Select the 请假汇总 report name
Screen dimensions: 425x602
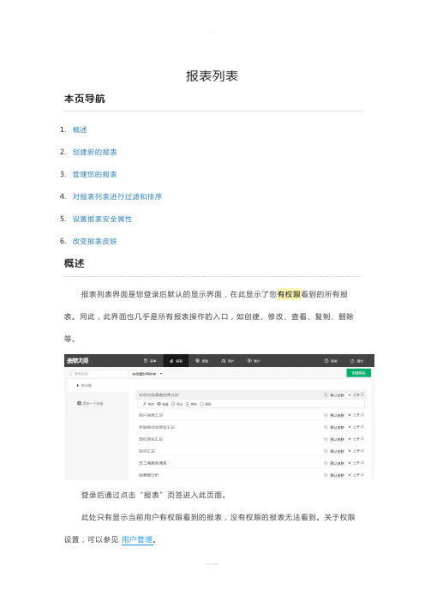click(147, 451)
